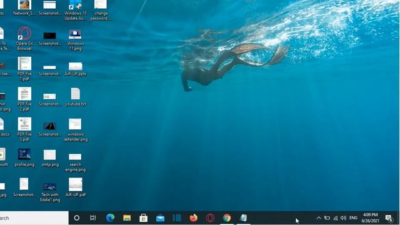Select the change password desktop file
Screen dimensions: 400x225
tap(101, 10)
